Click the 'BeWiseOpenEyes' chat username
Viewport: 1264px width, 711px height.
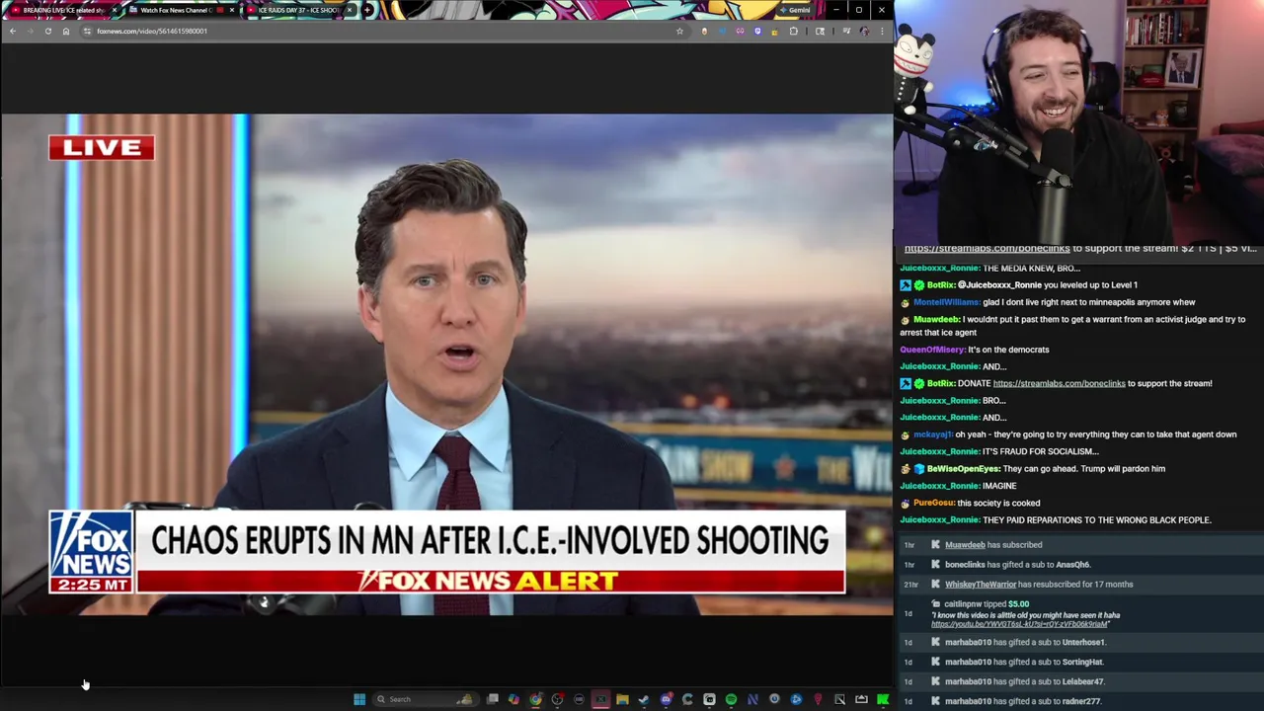click(x=963, y=469)
